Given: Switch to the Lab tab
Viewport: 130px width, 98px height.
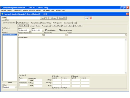Looking at the screenshot, I should (x=75, y=23).
